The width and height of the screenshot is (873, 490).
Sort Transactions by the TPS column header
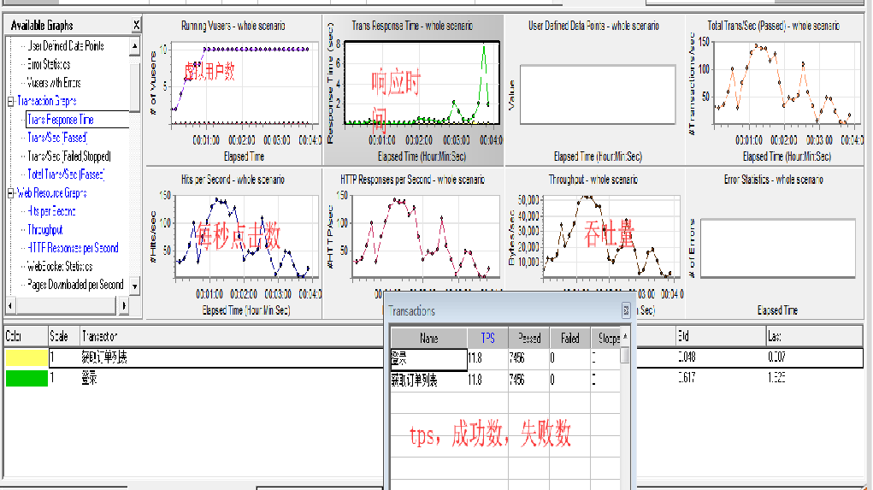487,339
